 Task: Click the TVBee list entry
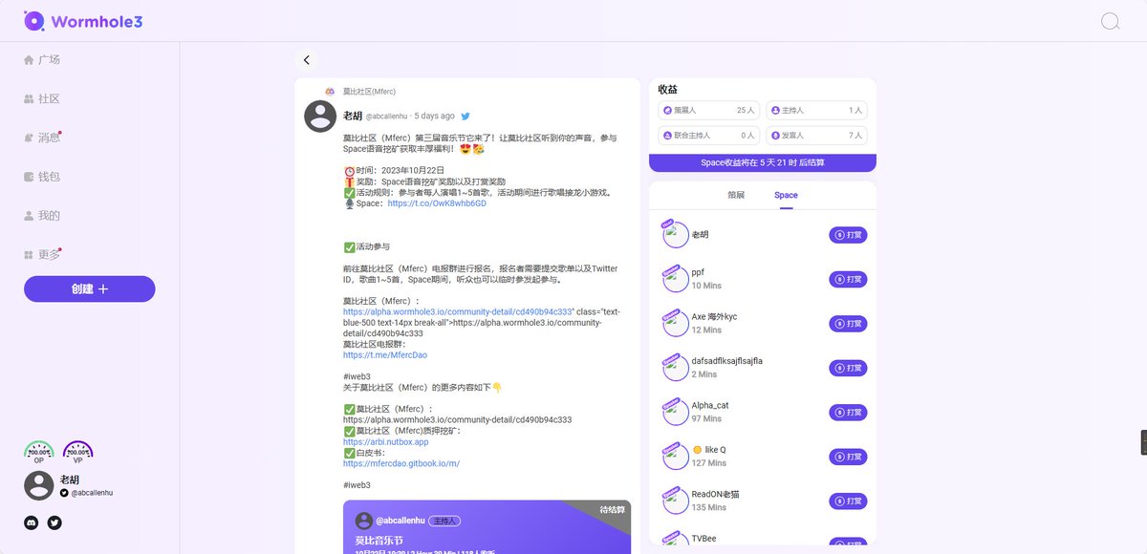pos(763,540)
